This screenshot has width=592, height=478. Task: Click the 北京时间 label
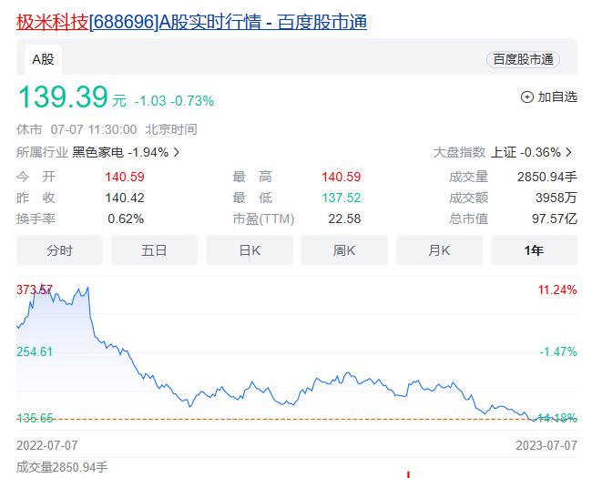click(x=171, y=129)
